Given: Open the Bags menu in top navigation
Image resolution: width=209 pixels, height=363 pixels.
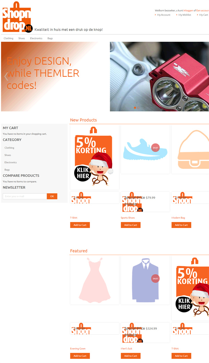Looking at the screenshot, I should click(x=50, y=38).
